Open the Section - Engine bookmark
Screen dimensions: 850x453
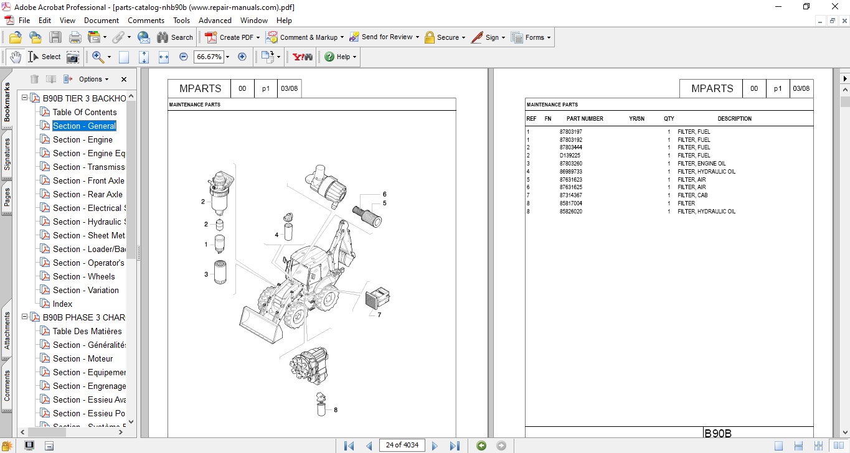point(83,139)
